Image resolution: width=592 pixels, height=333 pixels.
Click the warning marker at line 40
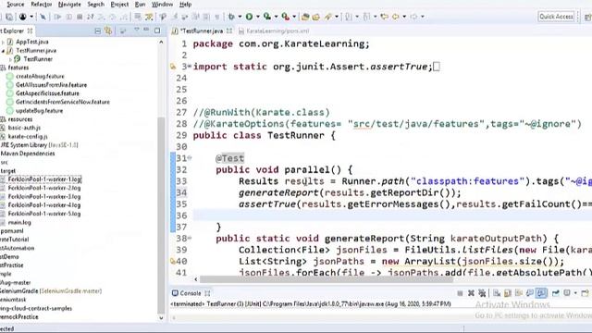(x=173, y=261)
